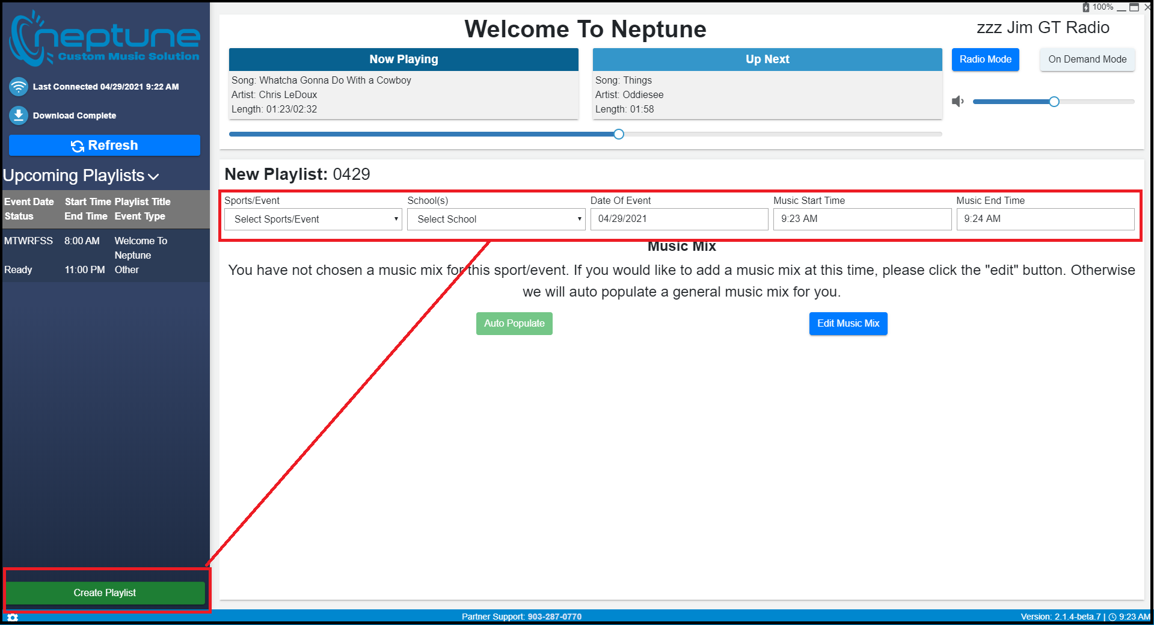Viewport: 1154px width, 625px height.
Task: Mute audio with the speaker icon
Action: pyautogui.click(x=957, y=102)
